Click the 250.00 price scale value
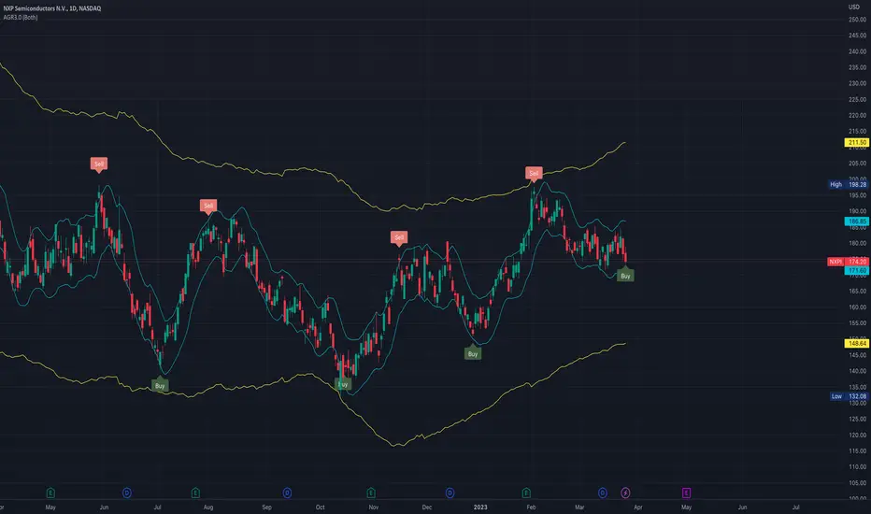The image size is (871, 514). (857, 20)
